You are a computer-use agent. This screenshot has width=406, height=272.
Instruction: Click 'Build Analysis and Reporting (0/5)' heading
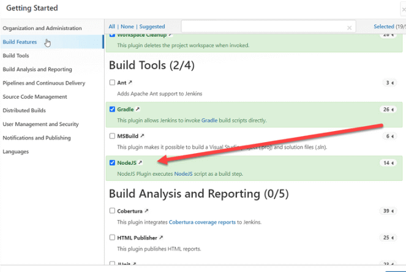click(199, 194)
